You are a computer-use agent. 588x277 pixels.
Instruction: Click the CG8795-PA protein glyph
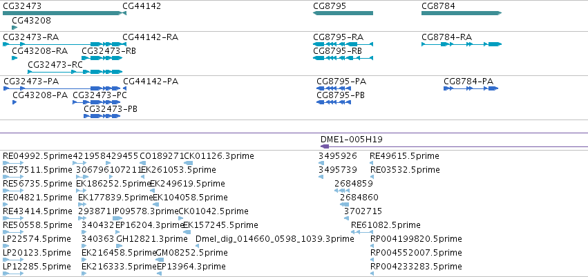tap(334, 88)
